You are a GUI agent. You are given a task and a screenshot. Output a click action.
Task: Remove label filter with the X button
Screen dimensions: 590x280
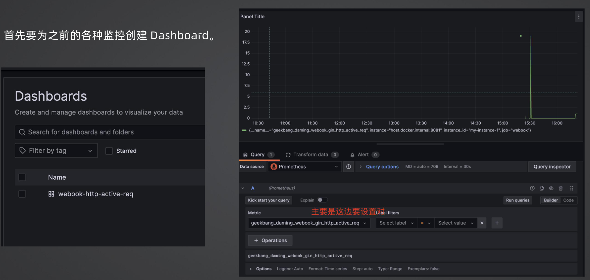[x=482, y=223]
